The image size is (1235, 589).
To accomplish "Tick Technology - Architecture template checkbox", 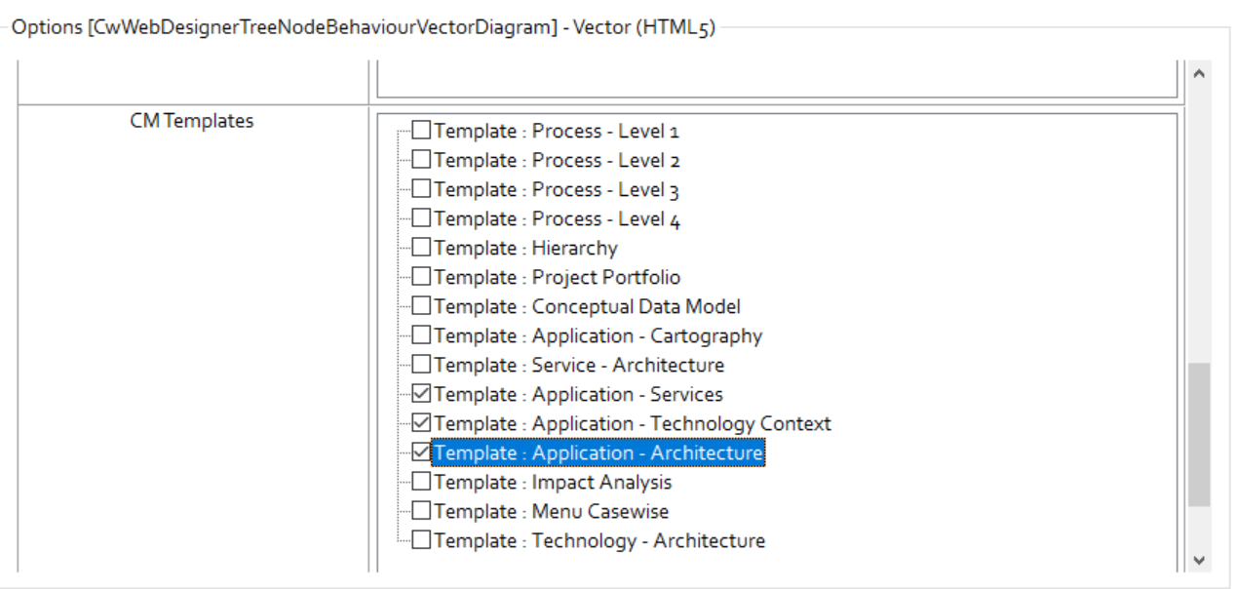I will (x=421, y=540).
